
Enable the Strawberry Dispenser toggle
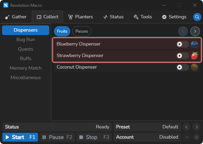pyautogui.click(x=183, y=56)
